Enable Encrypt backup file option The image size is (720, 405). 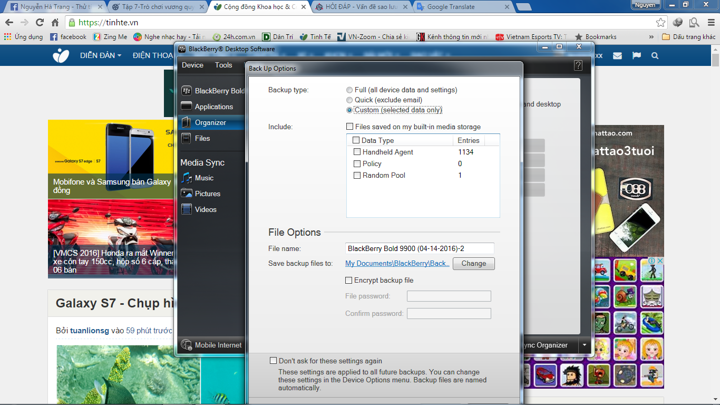point(348,281)
